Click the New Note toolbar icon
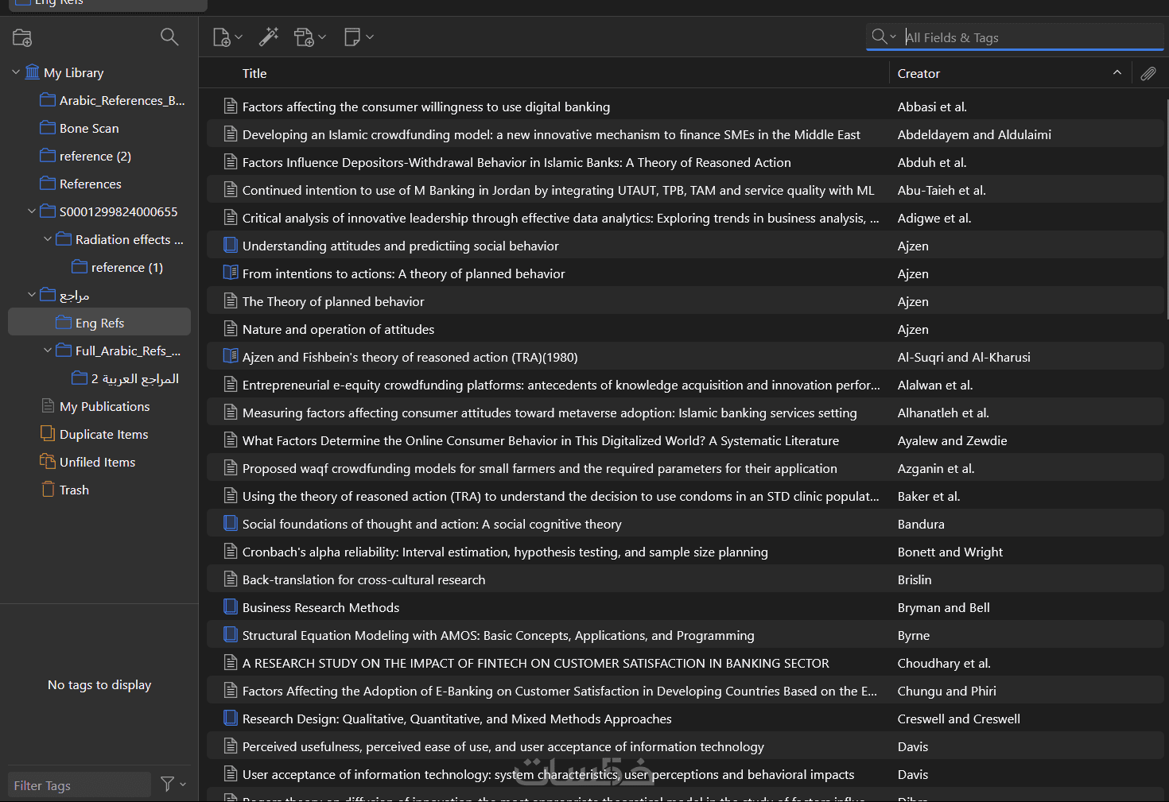This screenshot has height=802, width=1169. 359,37
